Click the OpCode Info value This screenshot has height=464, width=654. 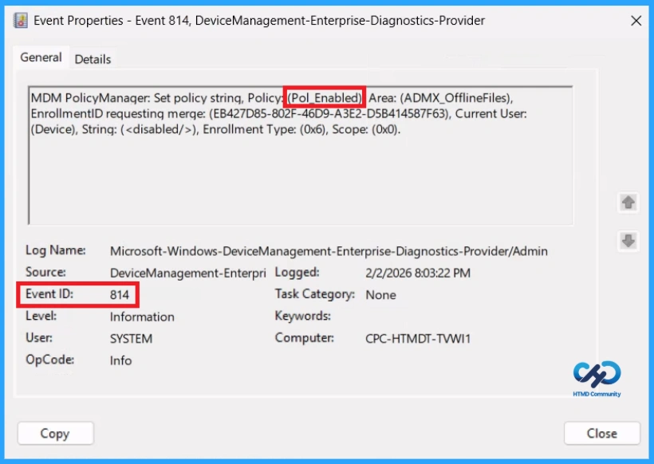tap(120, 360)
